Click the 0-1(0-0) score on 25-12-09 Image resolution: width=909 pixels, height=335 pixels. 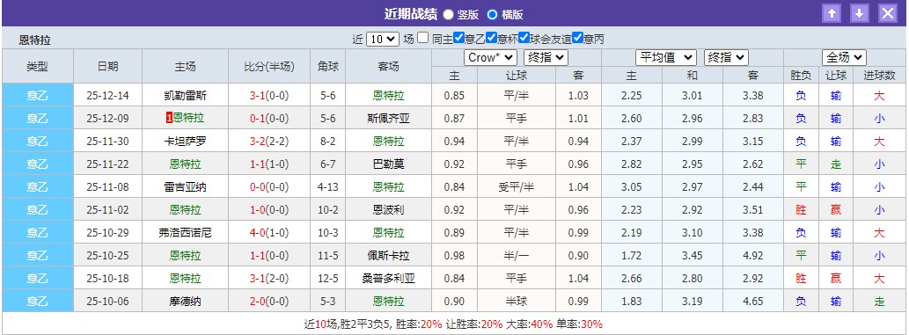point(269,118)
